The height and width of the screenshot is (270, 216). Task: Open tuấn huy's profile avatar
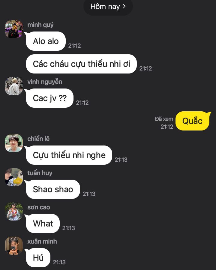tap(14, 177)
